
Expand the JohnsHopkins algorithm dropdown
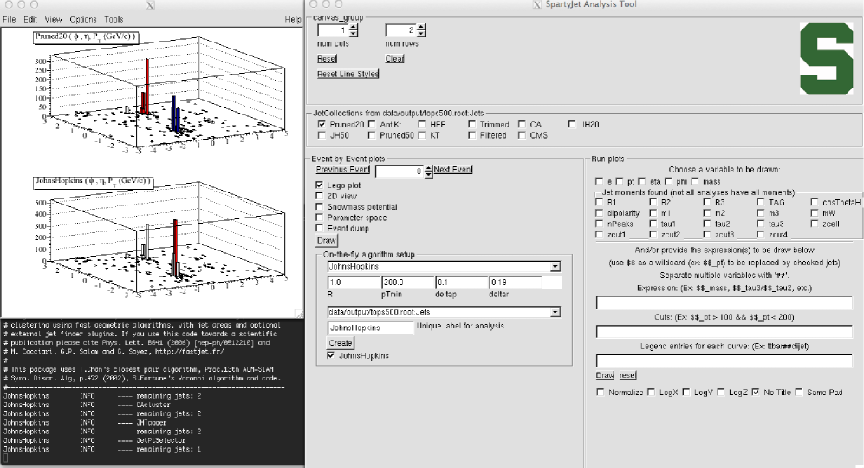pos(555,268)
